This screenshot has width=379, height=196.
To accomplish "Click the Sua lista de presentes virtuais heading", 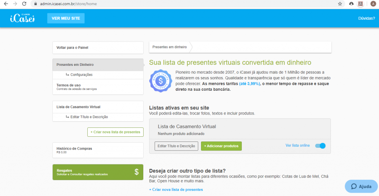I will (230, 62).
